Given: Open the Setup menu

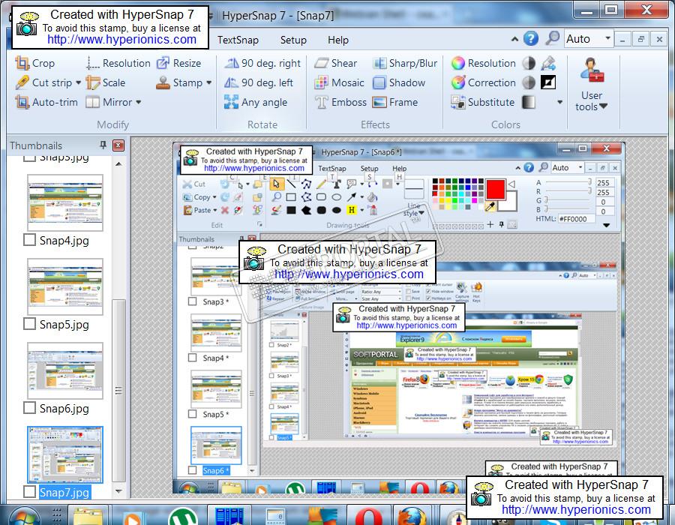Looking at the screenshot, I should click(x=293, y=40).
